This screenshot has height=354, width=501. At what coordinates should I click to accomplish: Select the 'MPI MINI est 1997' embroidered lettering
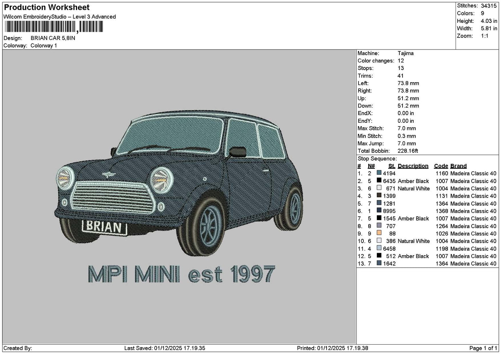182,275
